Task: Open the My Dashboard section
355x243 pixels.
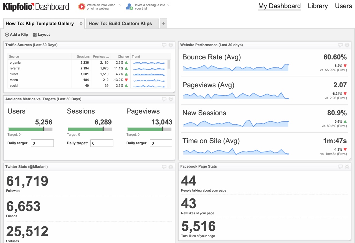Action: (x=279, y=6)
